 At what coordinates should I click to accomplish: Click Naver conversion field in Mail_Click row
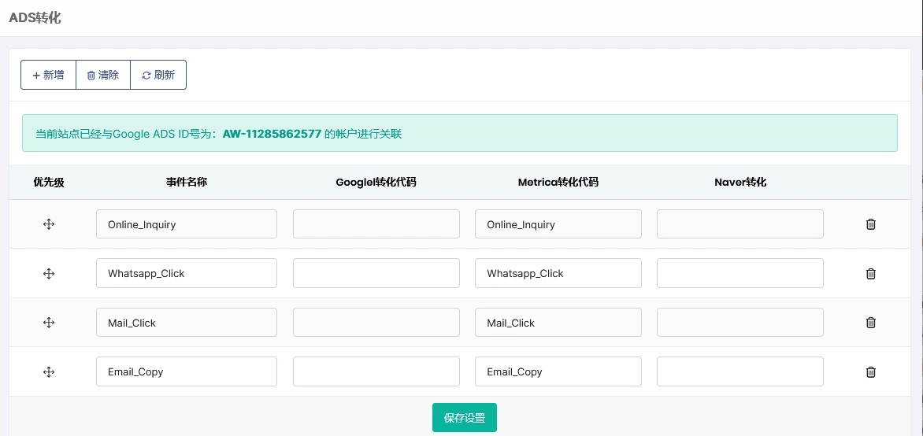coord(740,323)
